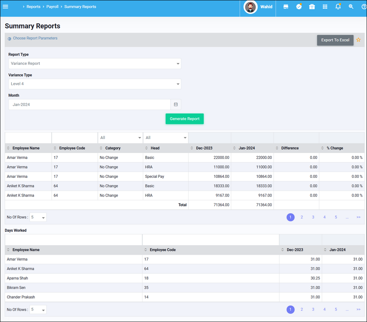Expand the Variance Type dropdown
Viewport: 367px width, 322px height.
click(x=94, y=84)
